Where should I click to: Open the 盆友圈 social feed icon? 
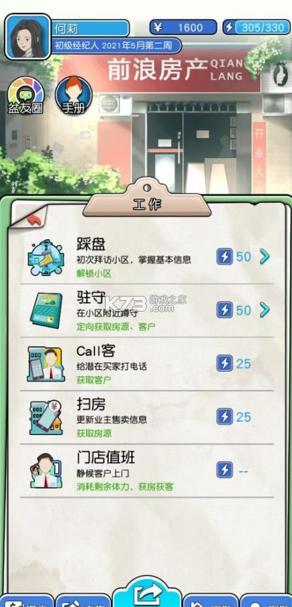[x=26, y=95]
